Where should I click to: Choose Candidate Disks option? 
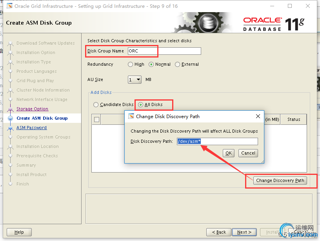click(96, 104)
